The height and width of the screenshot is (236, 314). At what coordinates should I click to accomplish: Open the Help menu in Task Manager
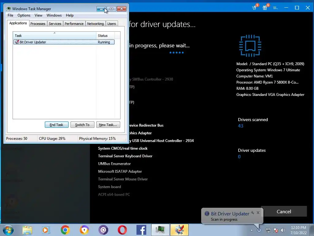coord(70,15)
